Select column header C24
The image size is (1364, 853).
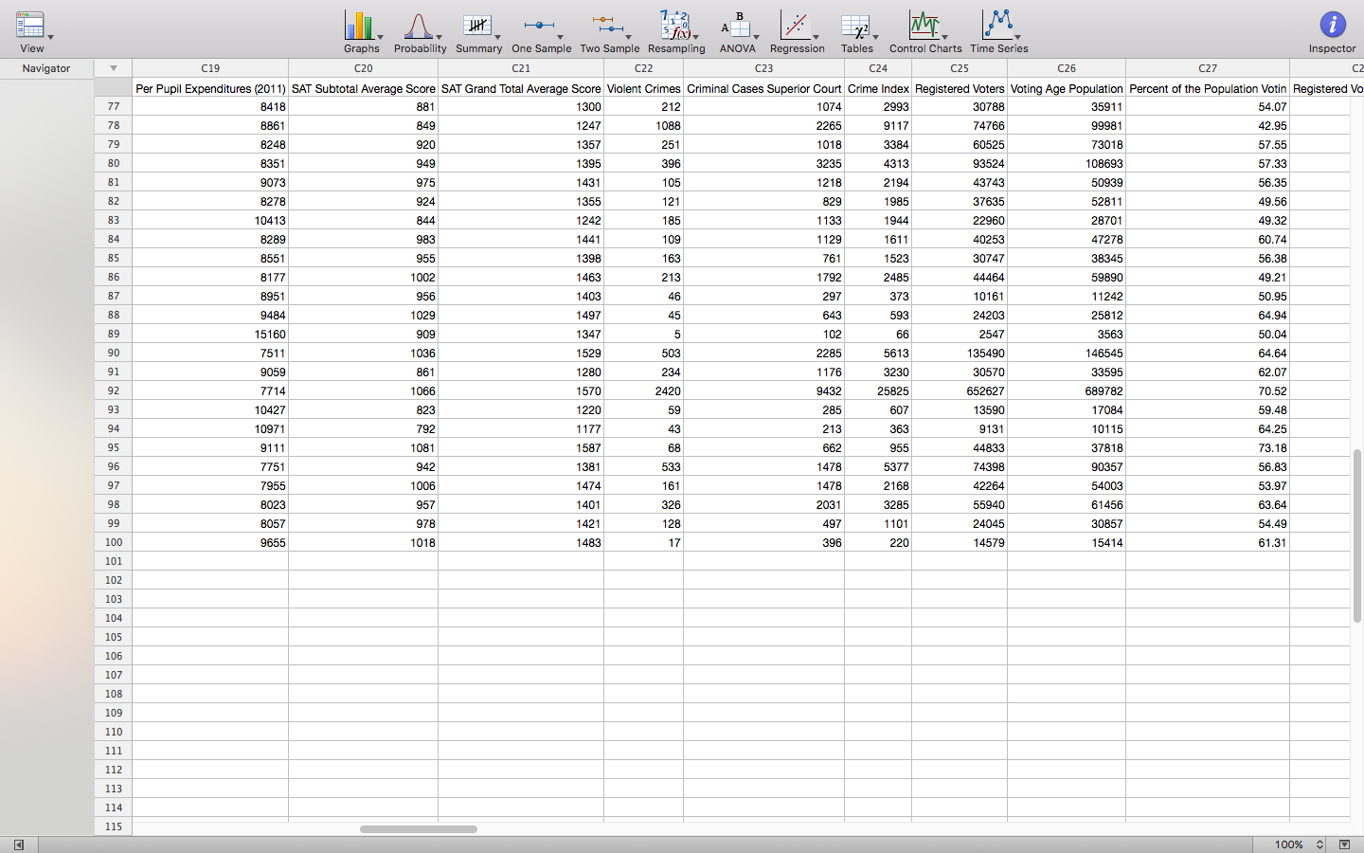pos(878,68)
